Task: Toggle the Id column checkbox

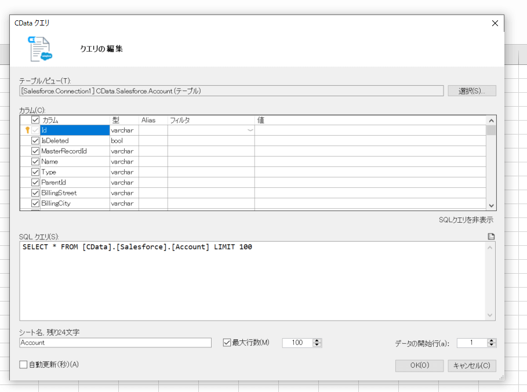Action: point(35,130)
